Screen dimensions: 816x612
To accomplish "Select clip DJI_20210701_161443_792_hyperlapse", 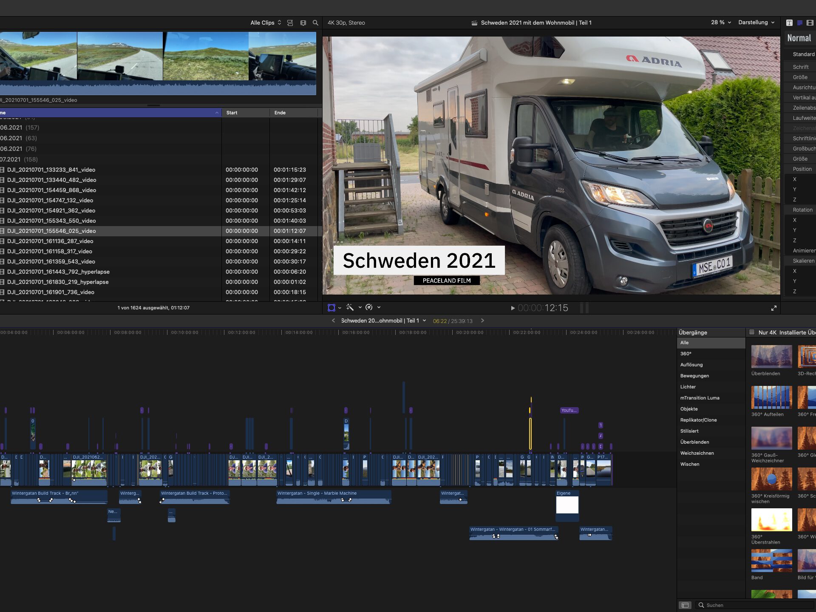I will coord(58,272).
